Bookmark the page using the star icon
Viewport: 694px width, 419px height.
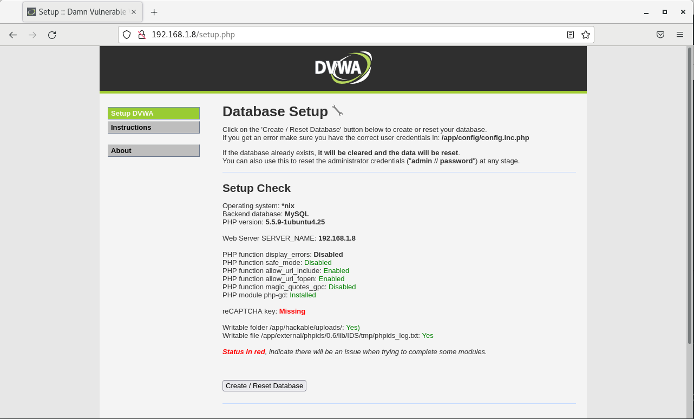(585, 34)
